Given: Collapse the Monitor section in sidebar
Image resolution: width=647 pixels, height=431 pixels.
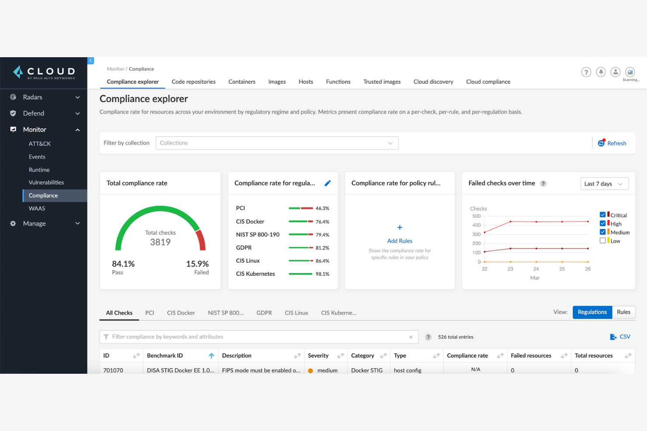Looking at the screenshot, I should pos(77,129).
